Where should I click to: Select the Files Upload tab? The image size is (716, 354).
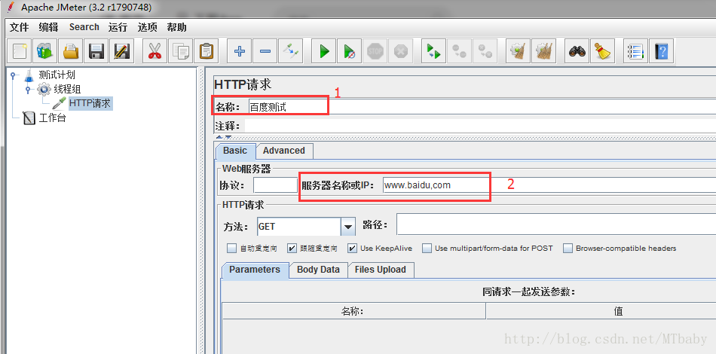[381, 270]
